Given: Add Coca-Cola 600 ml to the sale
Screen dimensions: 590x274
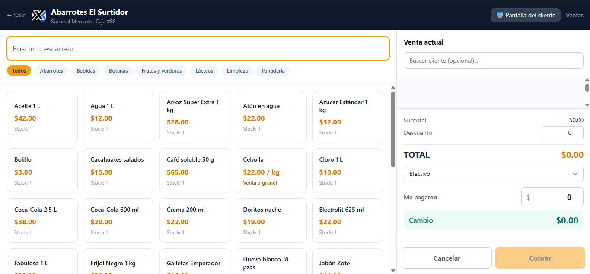Looking at the screenshot, I should pyautogui.click(x=118, y=220).
